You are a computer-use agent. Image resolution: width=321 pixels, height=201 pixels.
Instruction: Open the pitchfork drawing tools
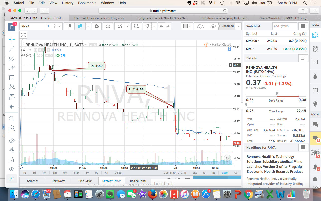pyautogui.click(x=12, y=59)
